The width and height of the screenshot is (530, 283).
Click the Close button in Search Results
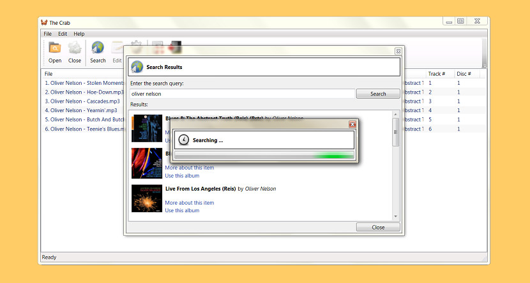click(x=378, y=228)
